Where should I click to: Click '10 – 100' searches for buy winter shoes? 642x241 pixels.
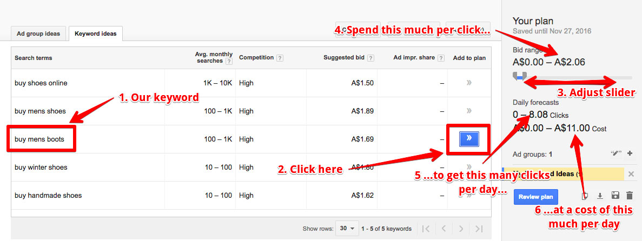(218, 168)
